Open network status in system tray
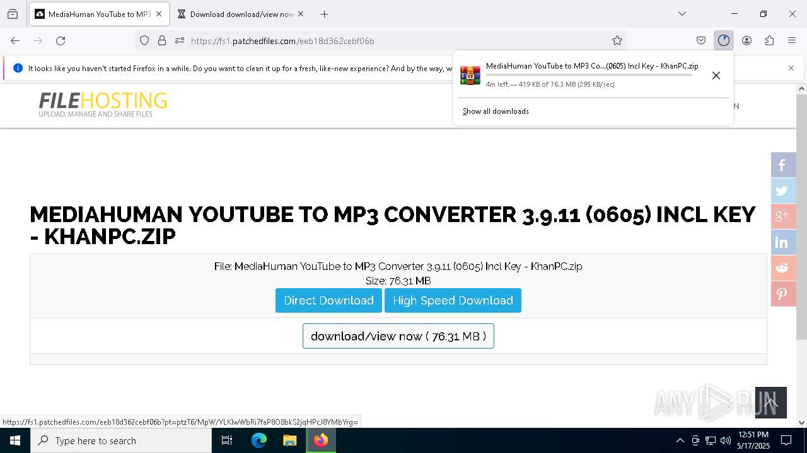The image size is (807, 453). [x=711, y=440]
